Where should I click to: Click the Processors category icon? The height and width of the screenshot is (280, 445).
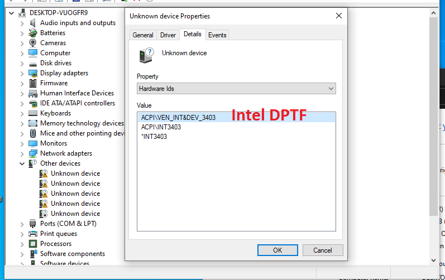[34, 244]
